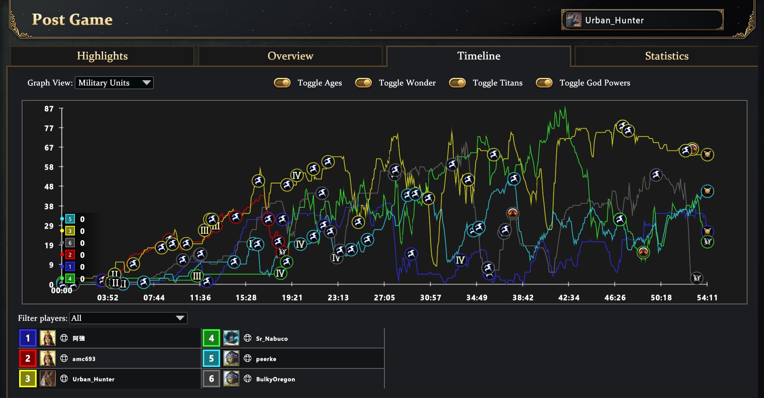This screenshot has width=764, height=398.
Task: Toggle Ages markers on the graph
Action: [x=282, y=83]
